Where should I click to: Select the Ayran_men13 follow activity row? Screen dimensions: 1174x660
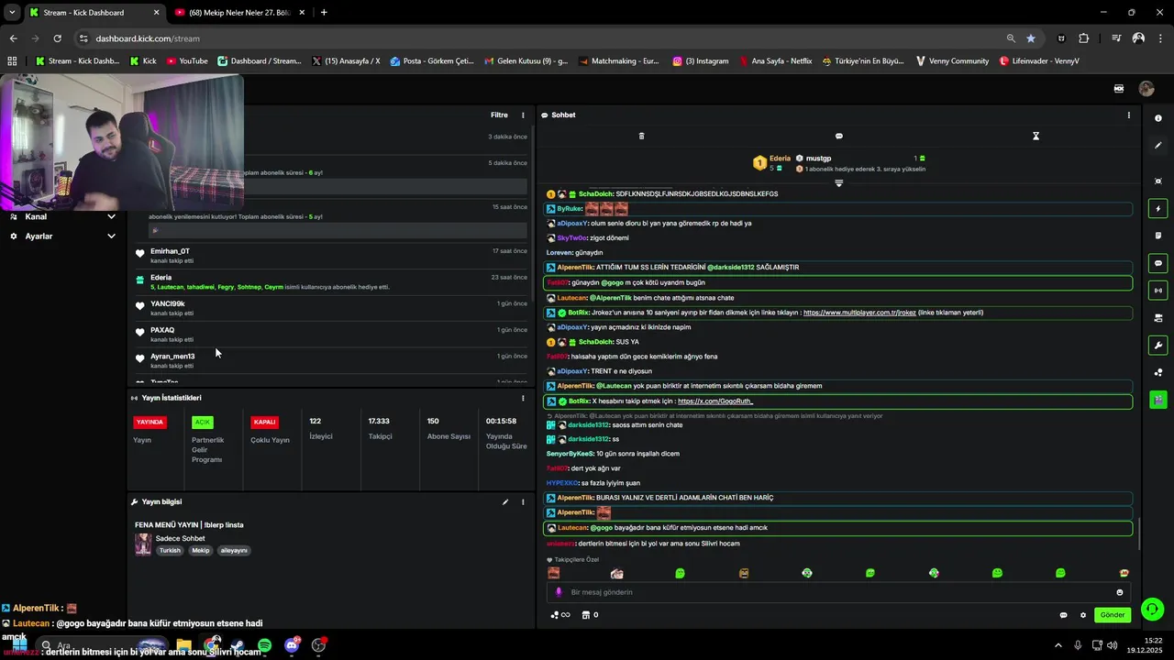330,360
